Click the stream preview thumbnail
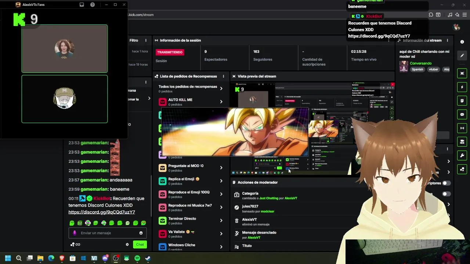 [x=313, y=129]
